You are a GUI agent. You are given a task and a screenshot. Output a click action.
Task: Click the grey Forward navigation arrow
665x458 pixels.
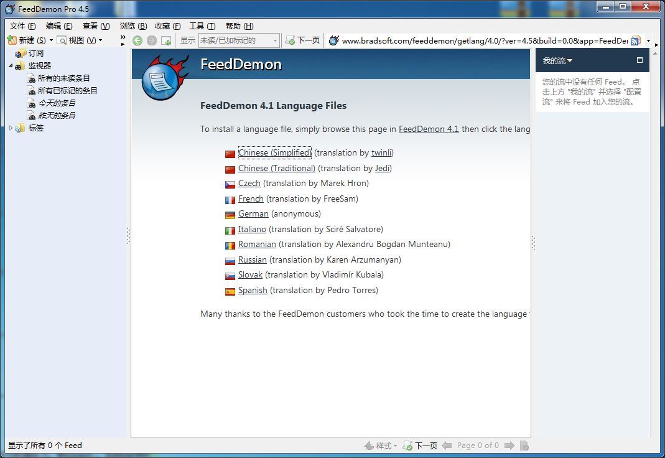click(x=151, y=40)
